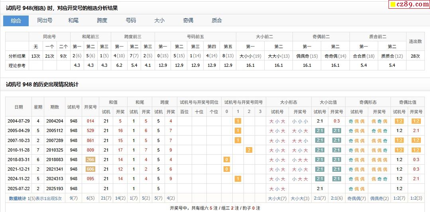Click the 合合质(18) result cell
This screenshot has width=430, height=212.
point(363,56)
